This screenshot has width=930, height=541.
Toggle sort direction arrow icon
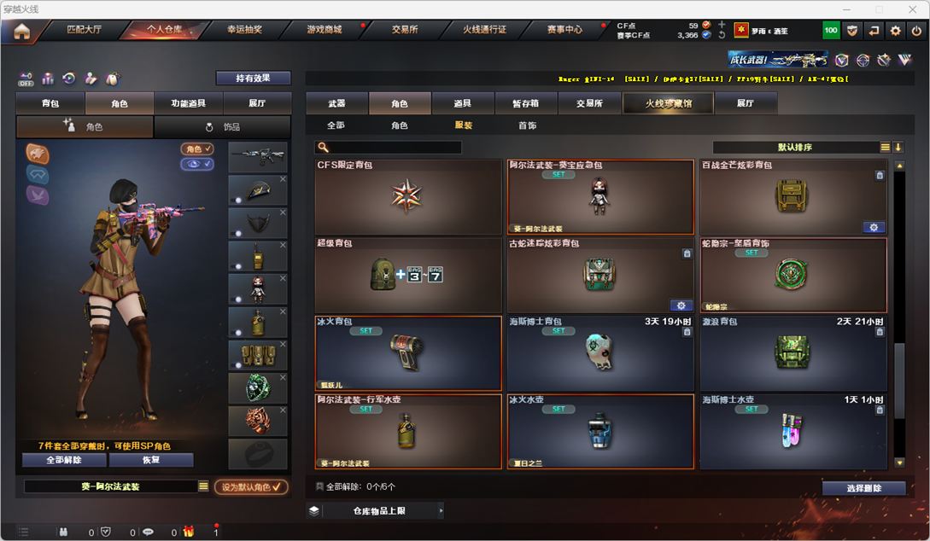point(898,147)
